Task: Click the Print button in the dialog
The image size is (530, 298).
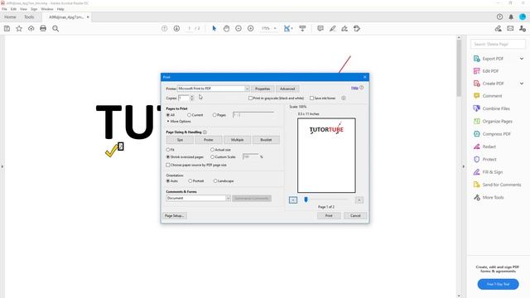Action: [329, 215]
